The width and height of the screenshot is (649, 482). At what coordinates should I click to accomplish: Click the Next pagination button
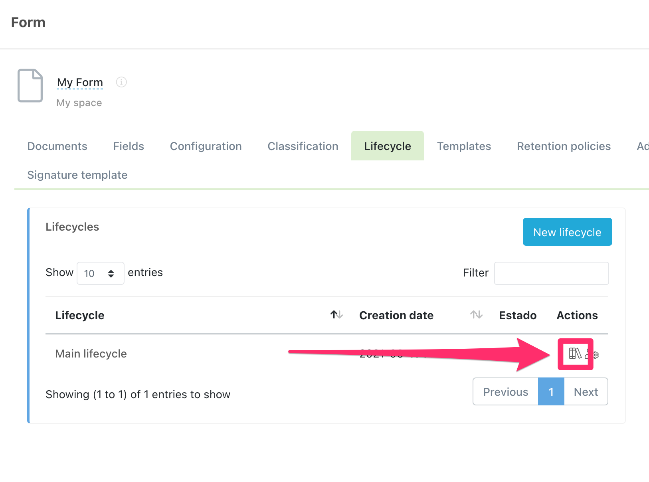(586, 391)
